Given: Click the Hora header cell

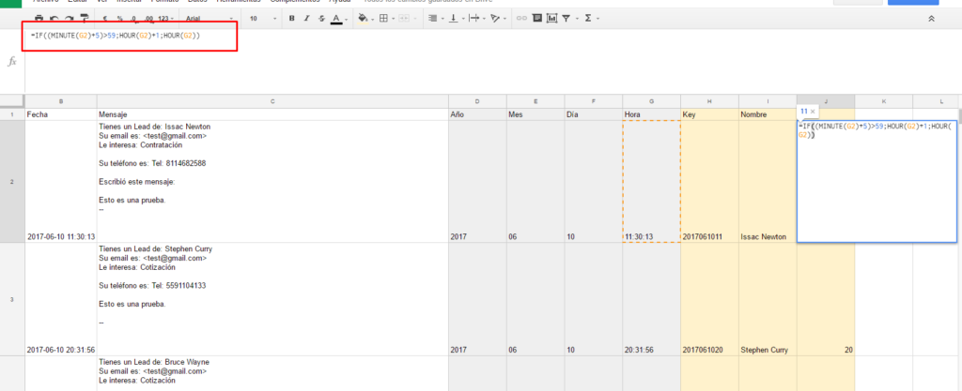Looking at the screenshot, I should click(651, 113).
